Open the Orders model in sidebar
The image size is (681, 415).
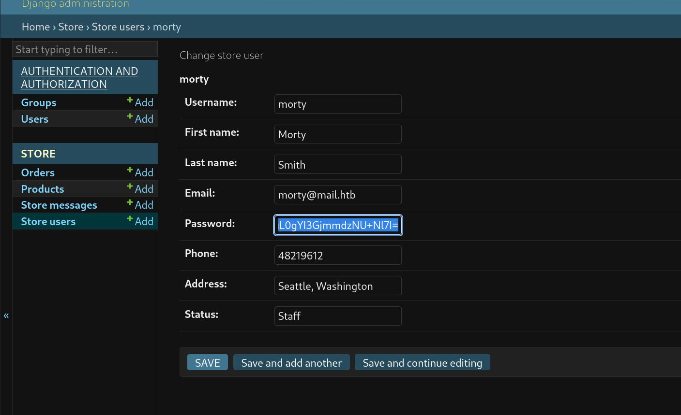click(x=38, y=173)
